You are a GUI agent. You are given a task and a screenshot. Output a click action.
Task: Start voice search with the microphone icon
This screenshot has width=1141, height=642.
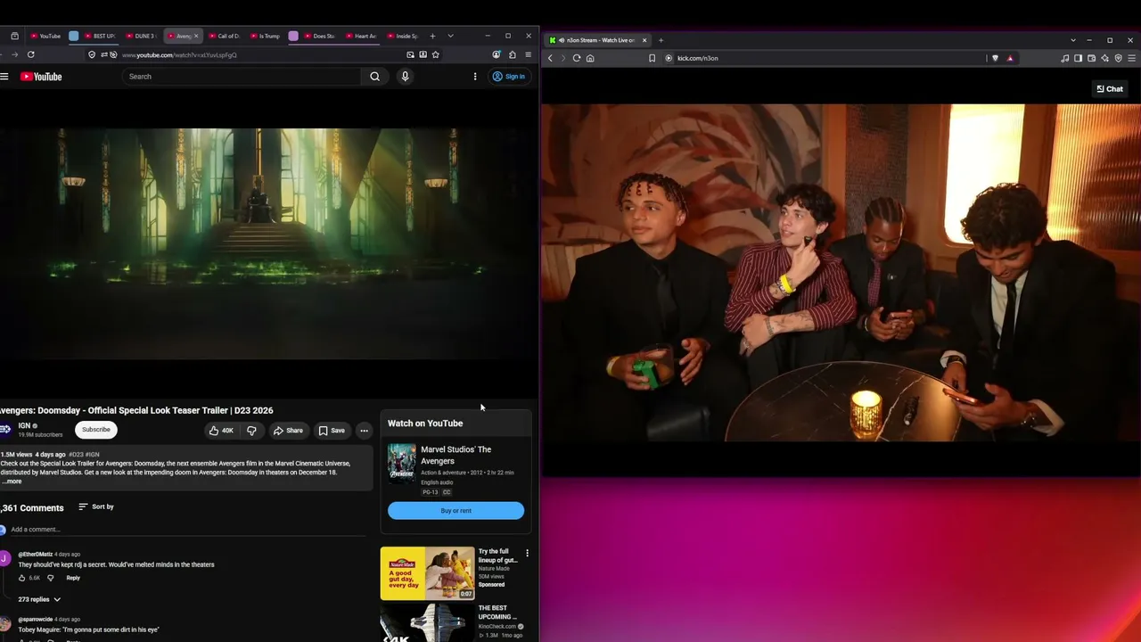coord(405,77)
